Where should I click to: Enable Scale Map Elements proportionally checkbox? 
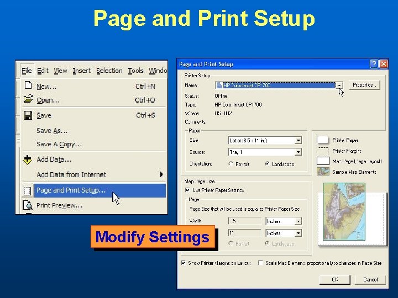click(x=260, y=263)
